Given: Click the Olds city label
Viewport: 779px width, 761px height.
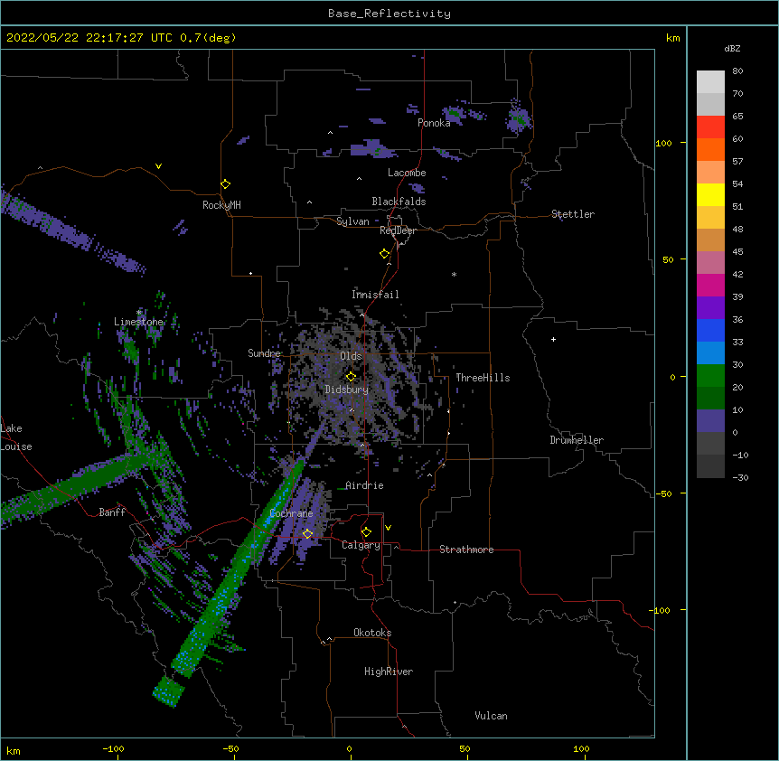Looking at the screenshot, I should pyautogui.click(x=351, y=356).
